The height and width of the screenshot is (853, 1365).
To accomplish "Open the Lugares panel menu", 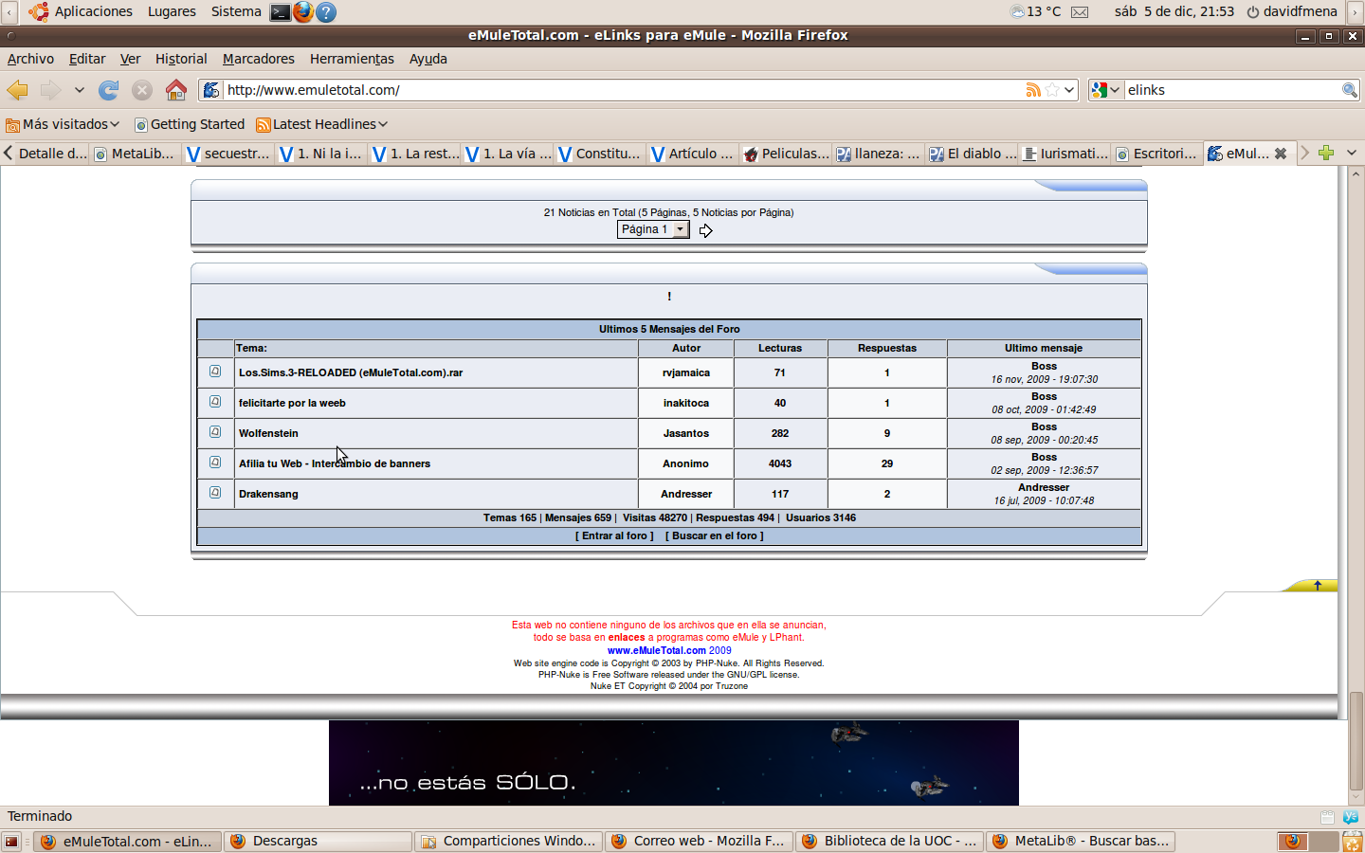I will click(172, 11).
